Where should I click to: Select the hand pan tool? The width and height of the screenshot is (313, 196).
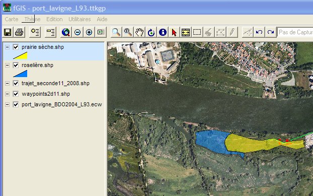139,32
